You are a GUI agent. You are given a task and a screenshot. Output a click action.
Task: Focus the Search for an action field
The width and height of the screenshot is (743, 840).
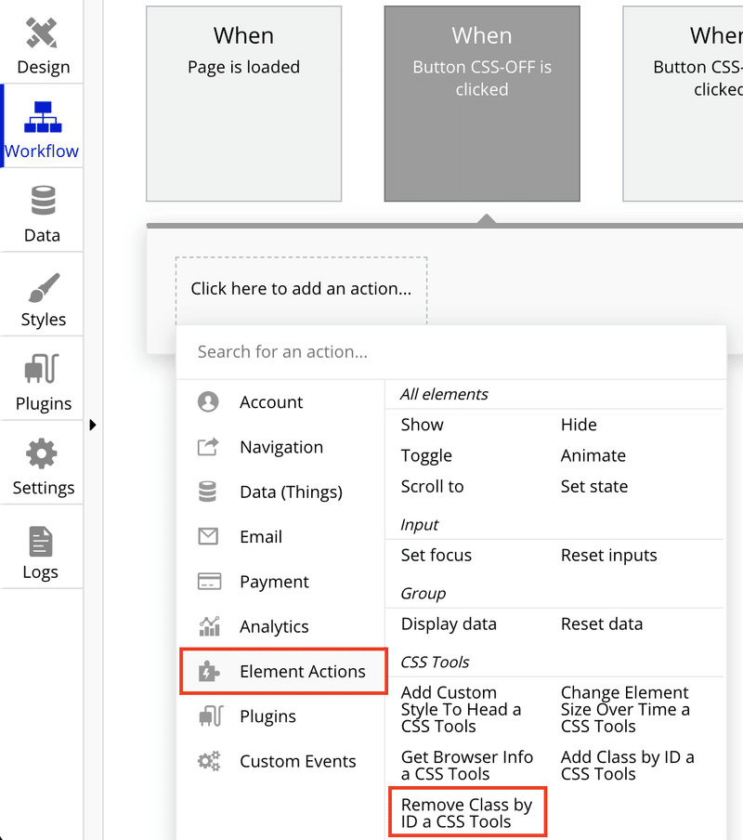pos(450,352)
